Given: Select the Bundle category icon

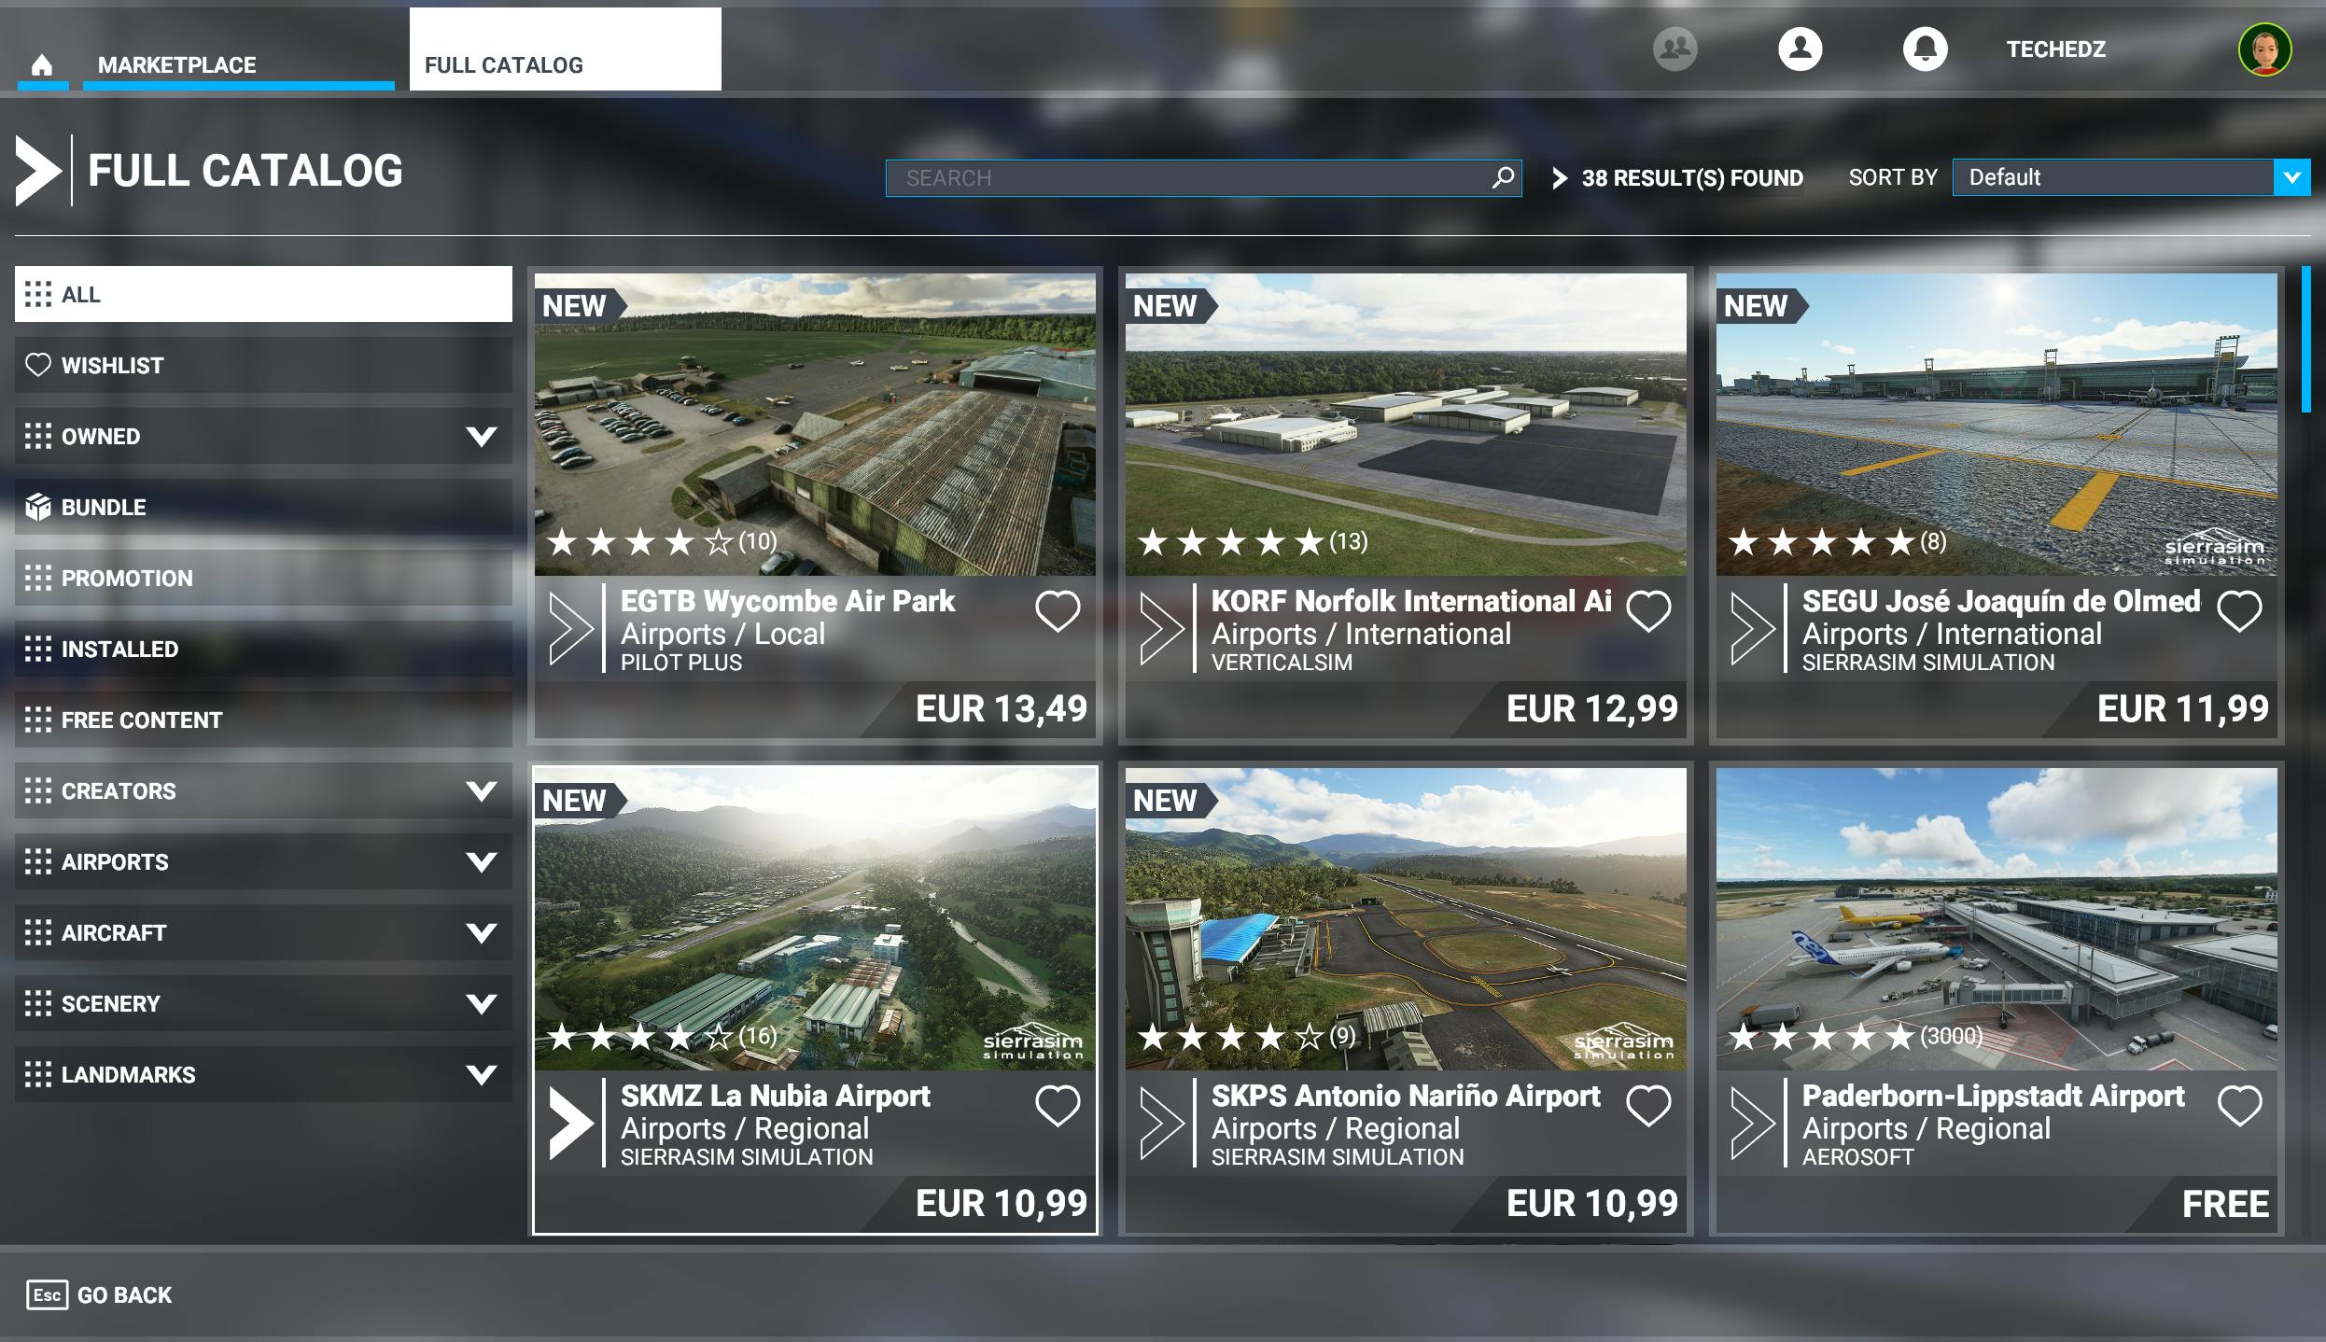Looking at the screenshot, I should (x=38, y=507).
